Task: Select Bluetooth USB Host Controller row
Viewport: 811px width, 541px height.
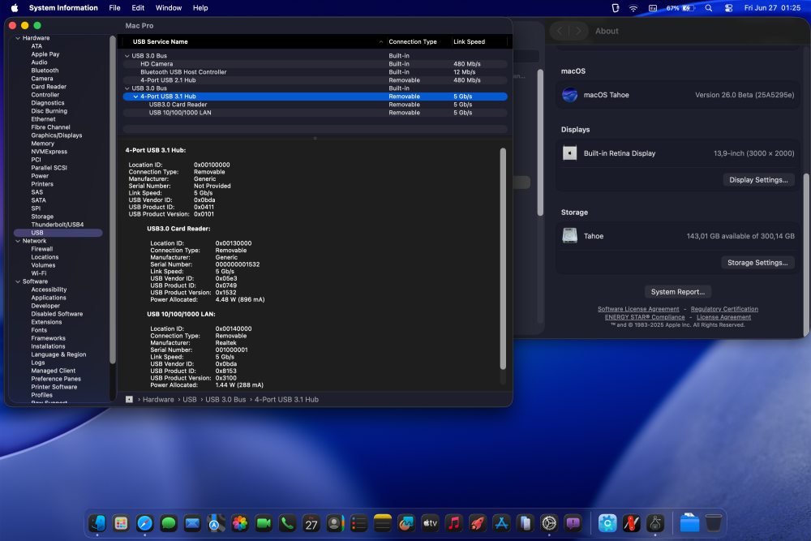Action: pyautogui.click(x=315, y=72)
